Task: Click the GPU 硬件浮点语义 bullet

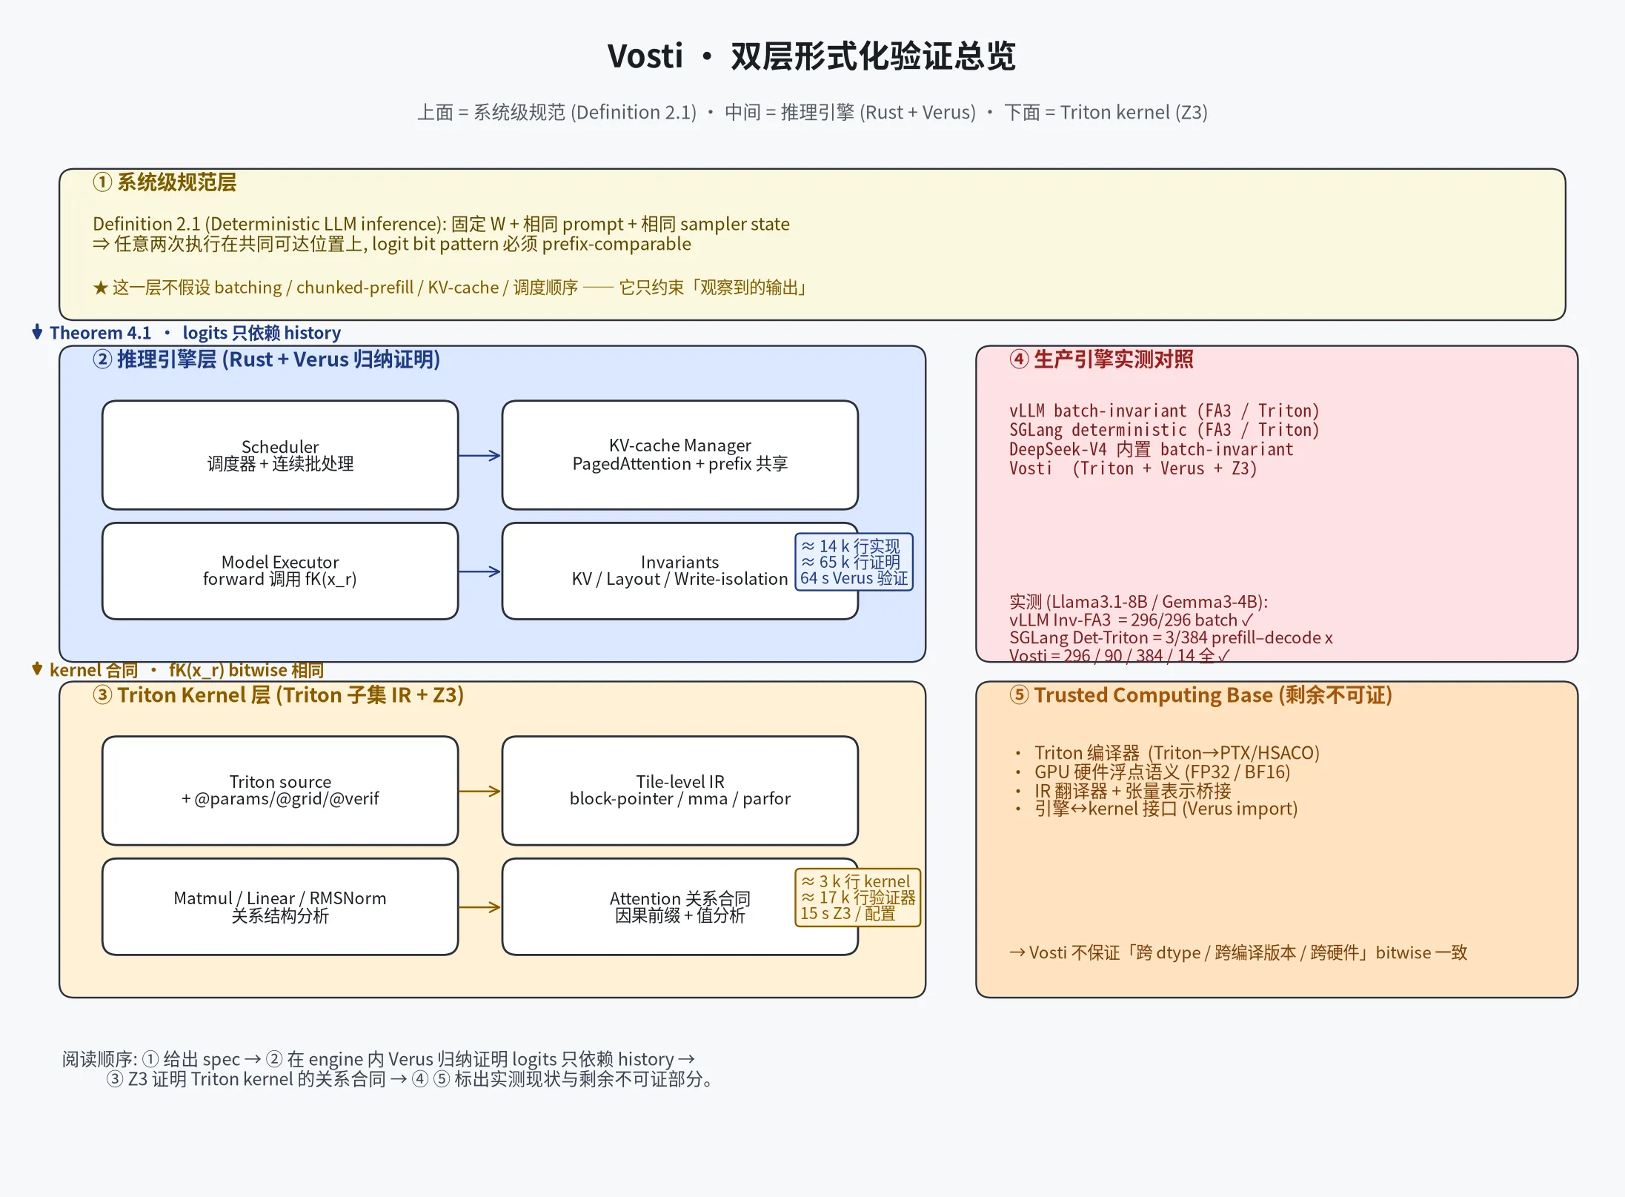Action: tap(1153, 772)
